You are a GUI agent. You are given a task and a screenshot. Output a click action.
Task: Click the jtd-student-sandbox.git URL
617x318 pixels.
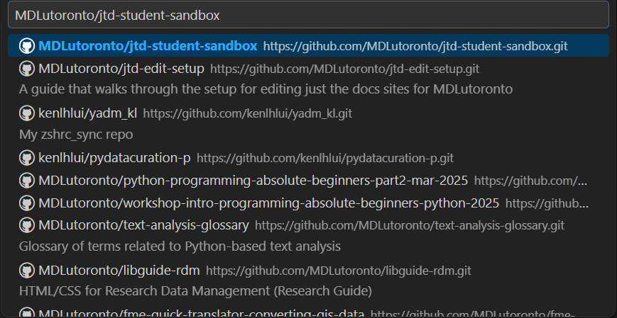tap(415, 46)
